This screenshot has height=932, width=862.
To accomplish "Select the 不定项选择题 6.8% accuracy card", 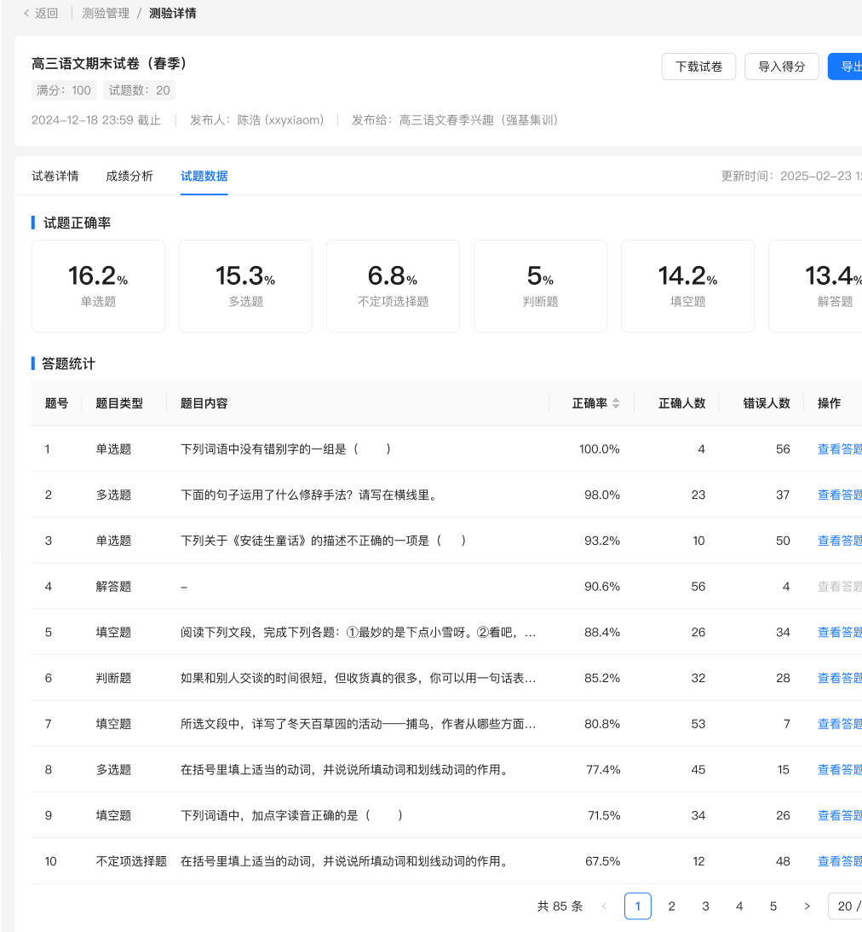I will point(393,286).
